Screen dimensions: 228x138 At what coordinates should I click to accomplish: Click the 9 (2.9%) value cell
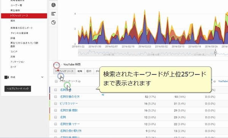pos(151,131)
